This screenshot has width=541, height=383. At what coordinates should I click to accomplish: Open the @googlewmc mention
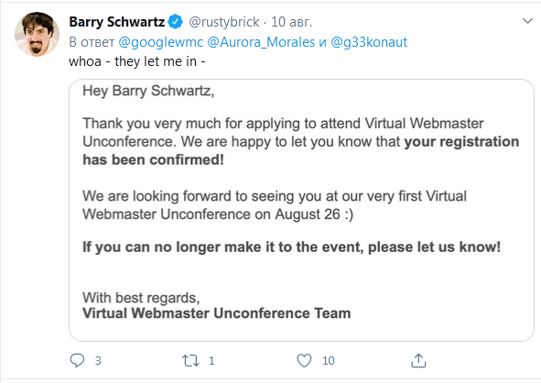pos(161,42)
